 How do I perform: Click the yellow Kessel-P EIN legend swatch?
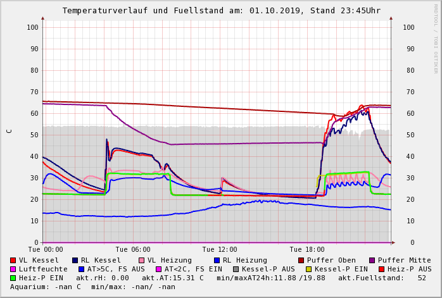click(308, 270)
